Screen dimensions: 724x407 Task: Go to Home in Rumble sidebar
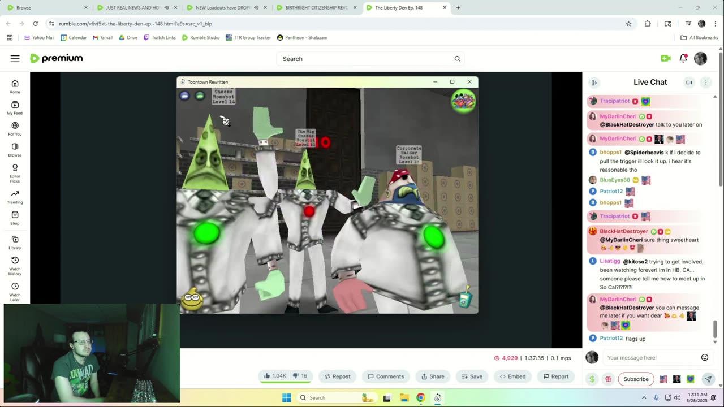click(x=15, y=86)
